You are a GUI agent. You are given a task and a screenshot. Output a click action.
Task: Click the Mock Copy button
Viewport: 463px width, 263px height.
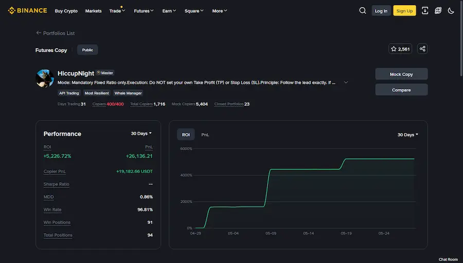click(401, 74)
